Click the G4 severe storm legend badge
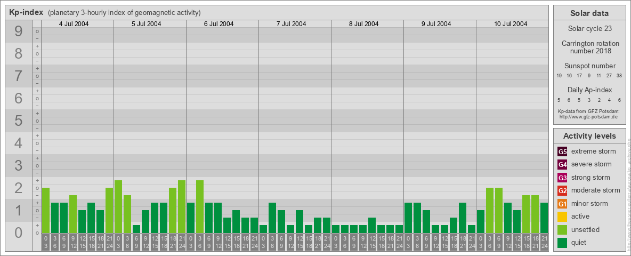Image resolution: width=631 pixels, height=256 pixels. click(563, 165)
